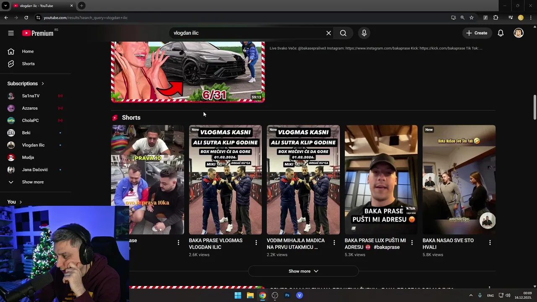Open Jana Dačović subscription channel
Image resolution: width=537 pixels, height=302 pixels.
(36, 169)
